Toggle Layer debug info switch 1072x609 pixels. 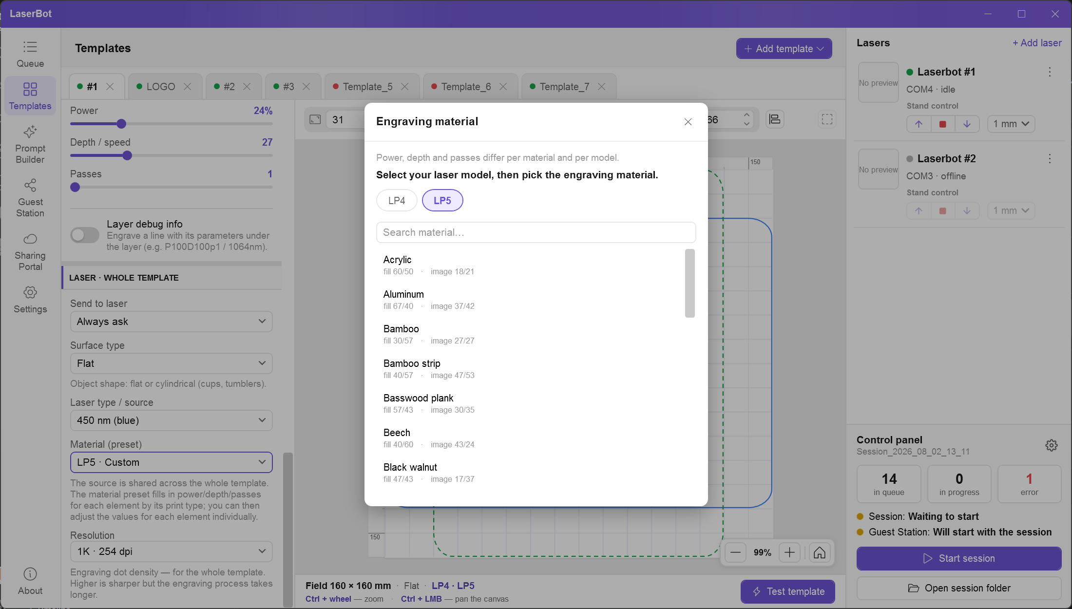(85, 235)
